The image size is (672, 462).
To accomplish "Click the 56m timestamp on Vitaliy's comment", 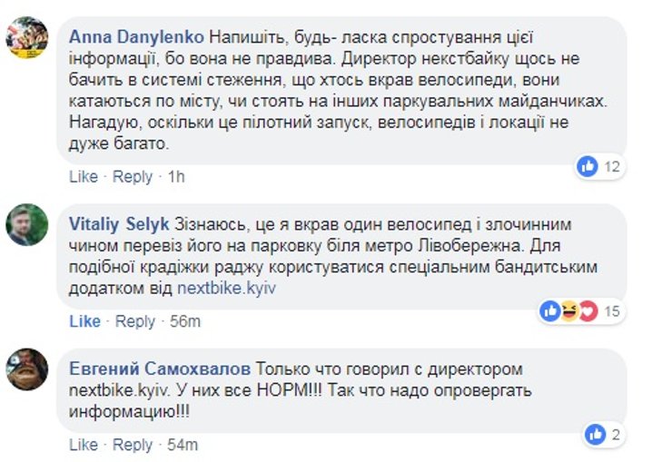I will (185, 321).
